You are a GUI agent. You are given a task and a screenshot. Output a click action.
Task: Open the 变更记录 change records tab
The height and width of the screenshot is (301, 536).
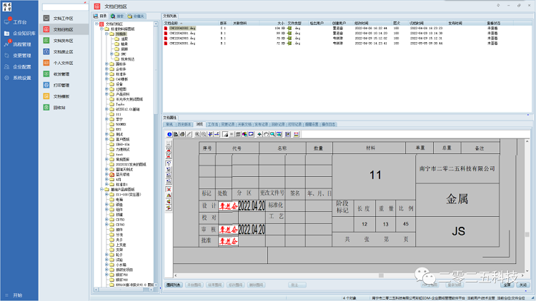coord(228,125)
